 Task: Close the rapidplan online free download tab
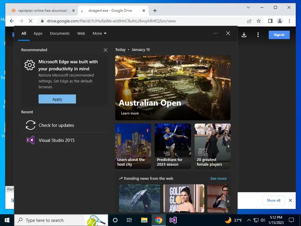(73, 11)
